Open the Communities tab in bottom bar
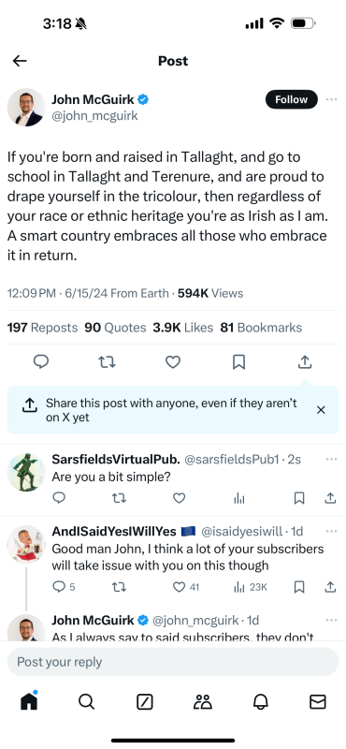Image resolution: width=346 pixels, height=749 pixels. click(x=202, y=701)
